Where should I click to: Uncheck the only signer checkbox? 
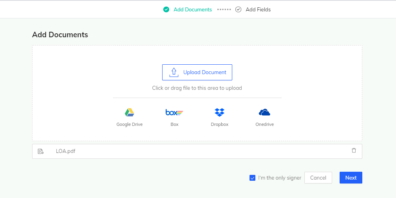pyautogui.click(x=252, y=178)
